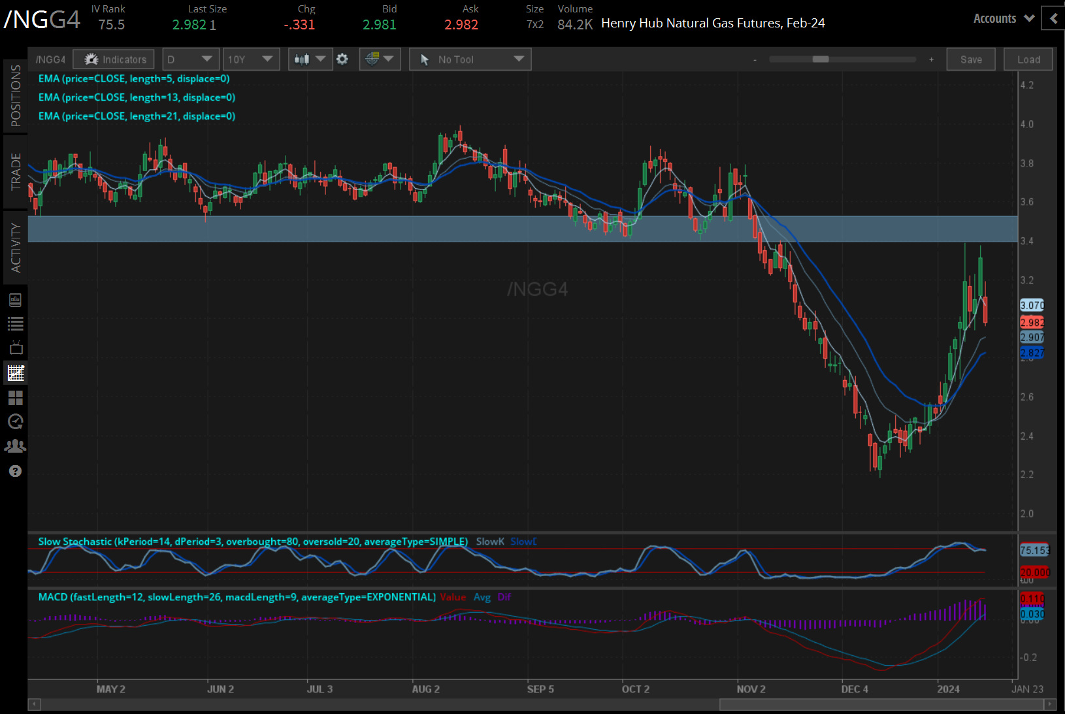The image size is (1065, 714).
Task: Expand the candlestick chart type dropdown
Action: (x=310, y=59)
